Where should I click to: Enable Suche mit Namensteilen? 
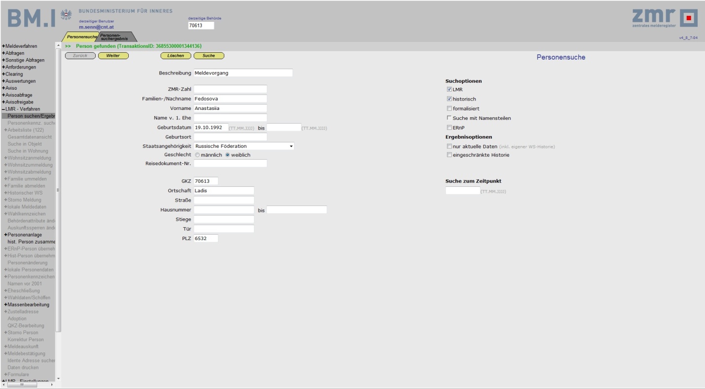[x=449, y=118]
